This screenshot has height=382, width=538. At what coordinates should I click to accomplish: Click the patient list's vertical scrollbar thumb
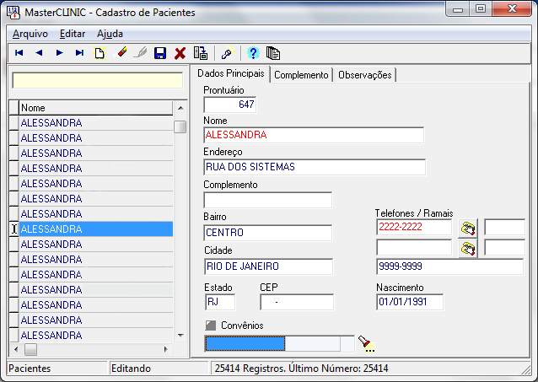180,126
